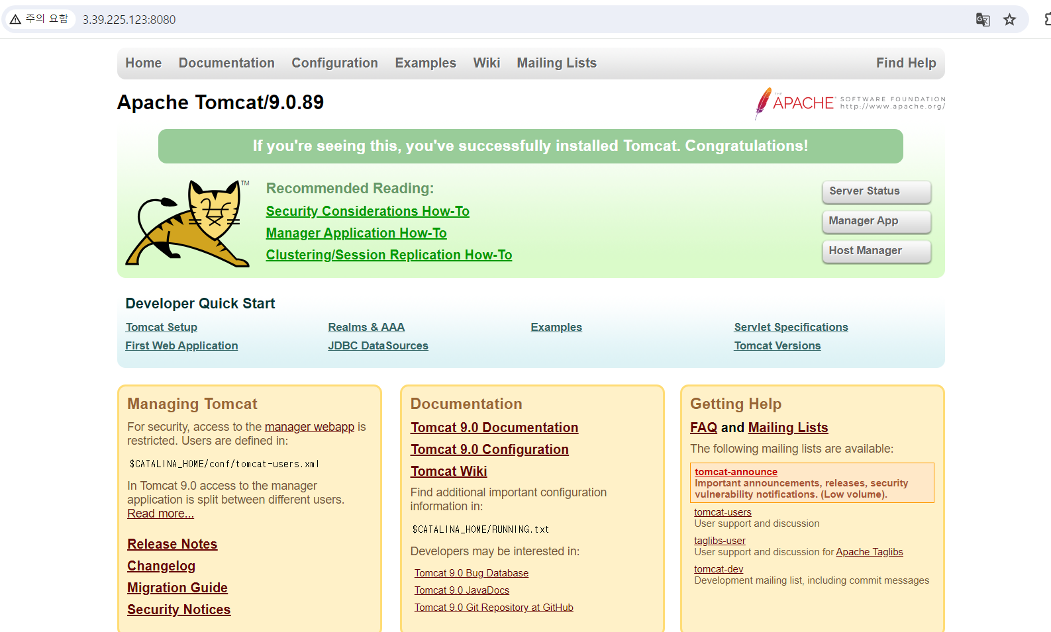Image resolution: width=1051 pixels, height=632 pixels.
Task: Bookmark this page with the star icon
Action: tap(1009, 20)
